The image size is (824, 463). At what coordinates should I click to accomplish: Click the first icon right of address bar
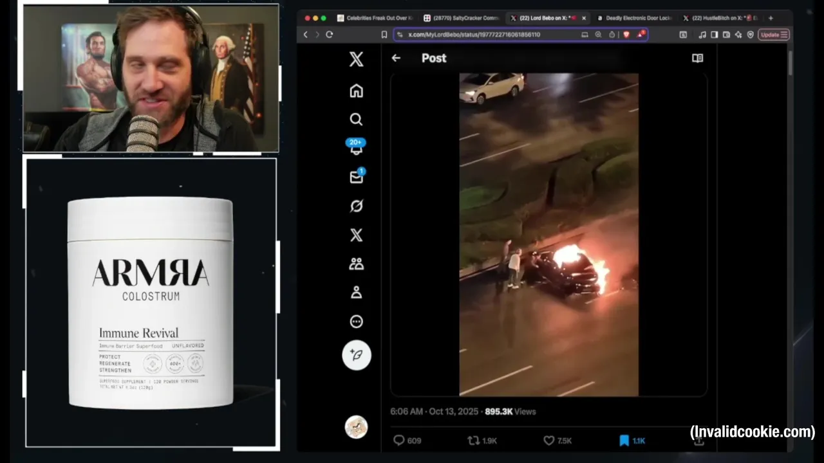point(683,35)
